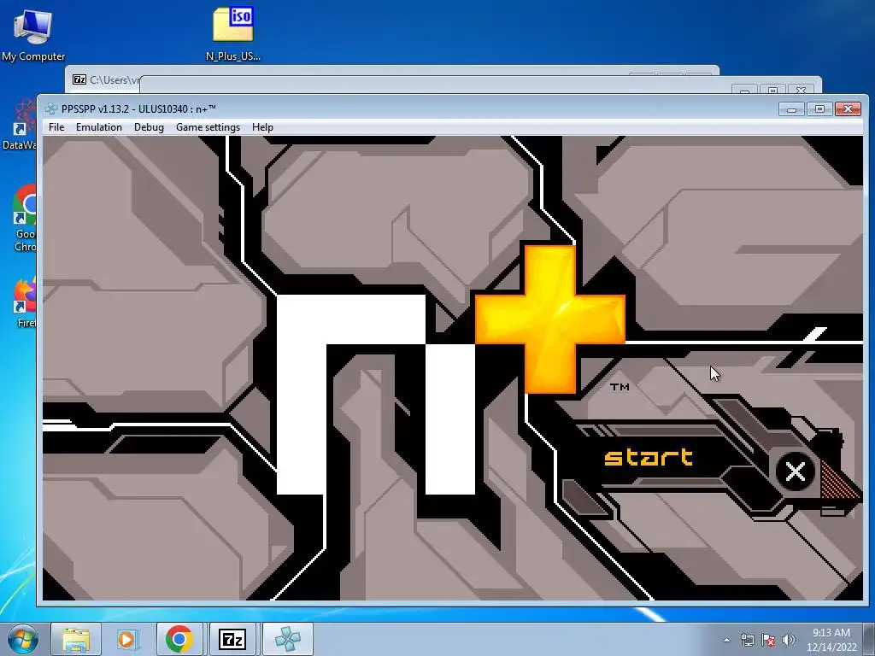This screenshot has width=875, height=656.
Task: Click the X button icon beside start
Action: pos(796,471)
